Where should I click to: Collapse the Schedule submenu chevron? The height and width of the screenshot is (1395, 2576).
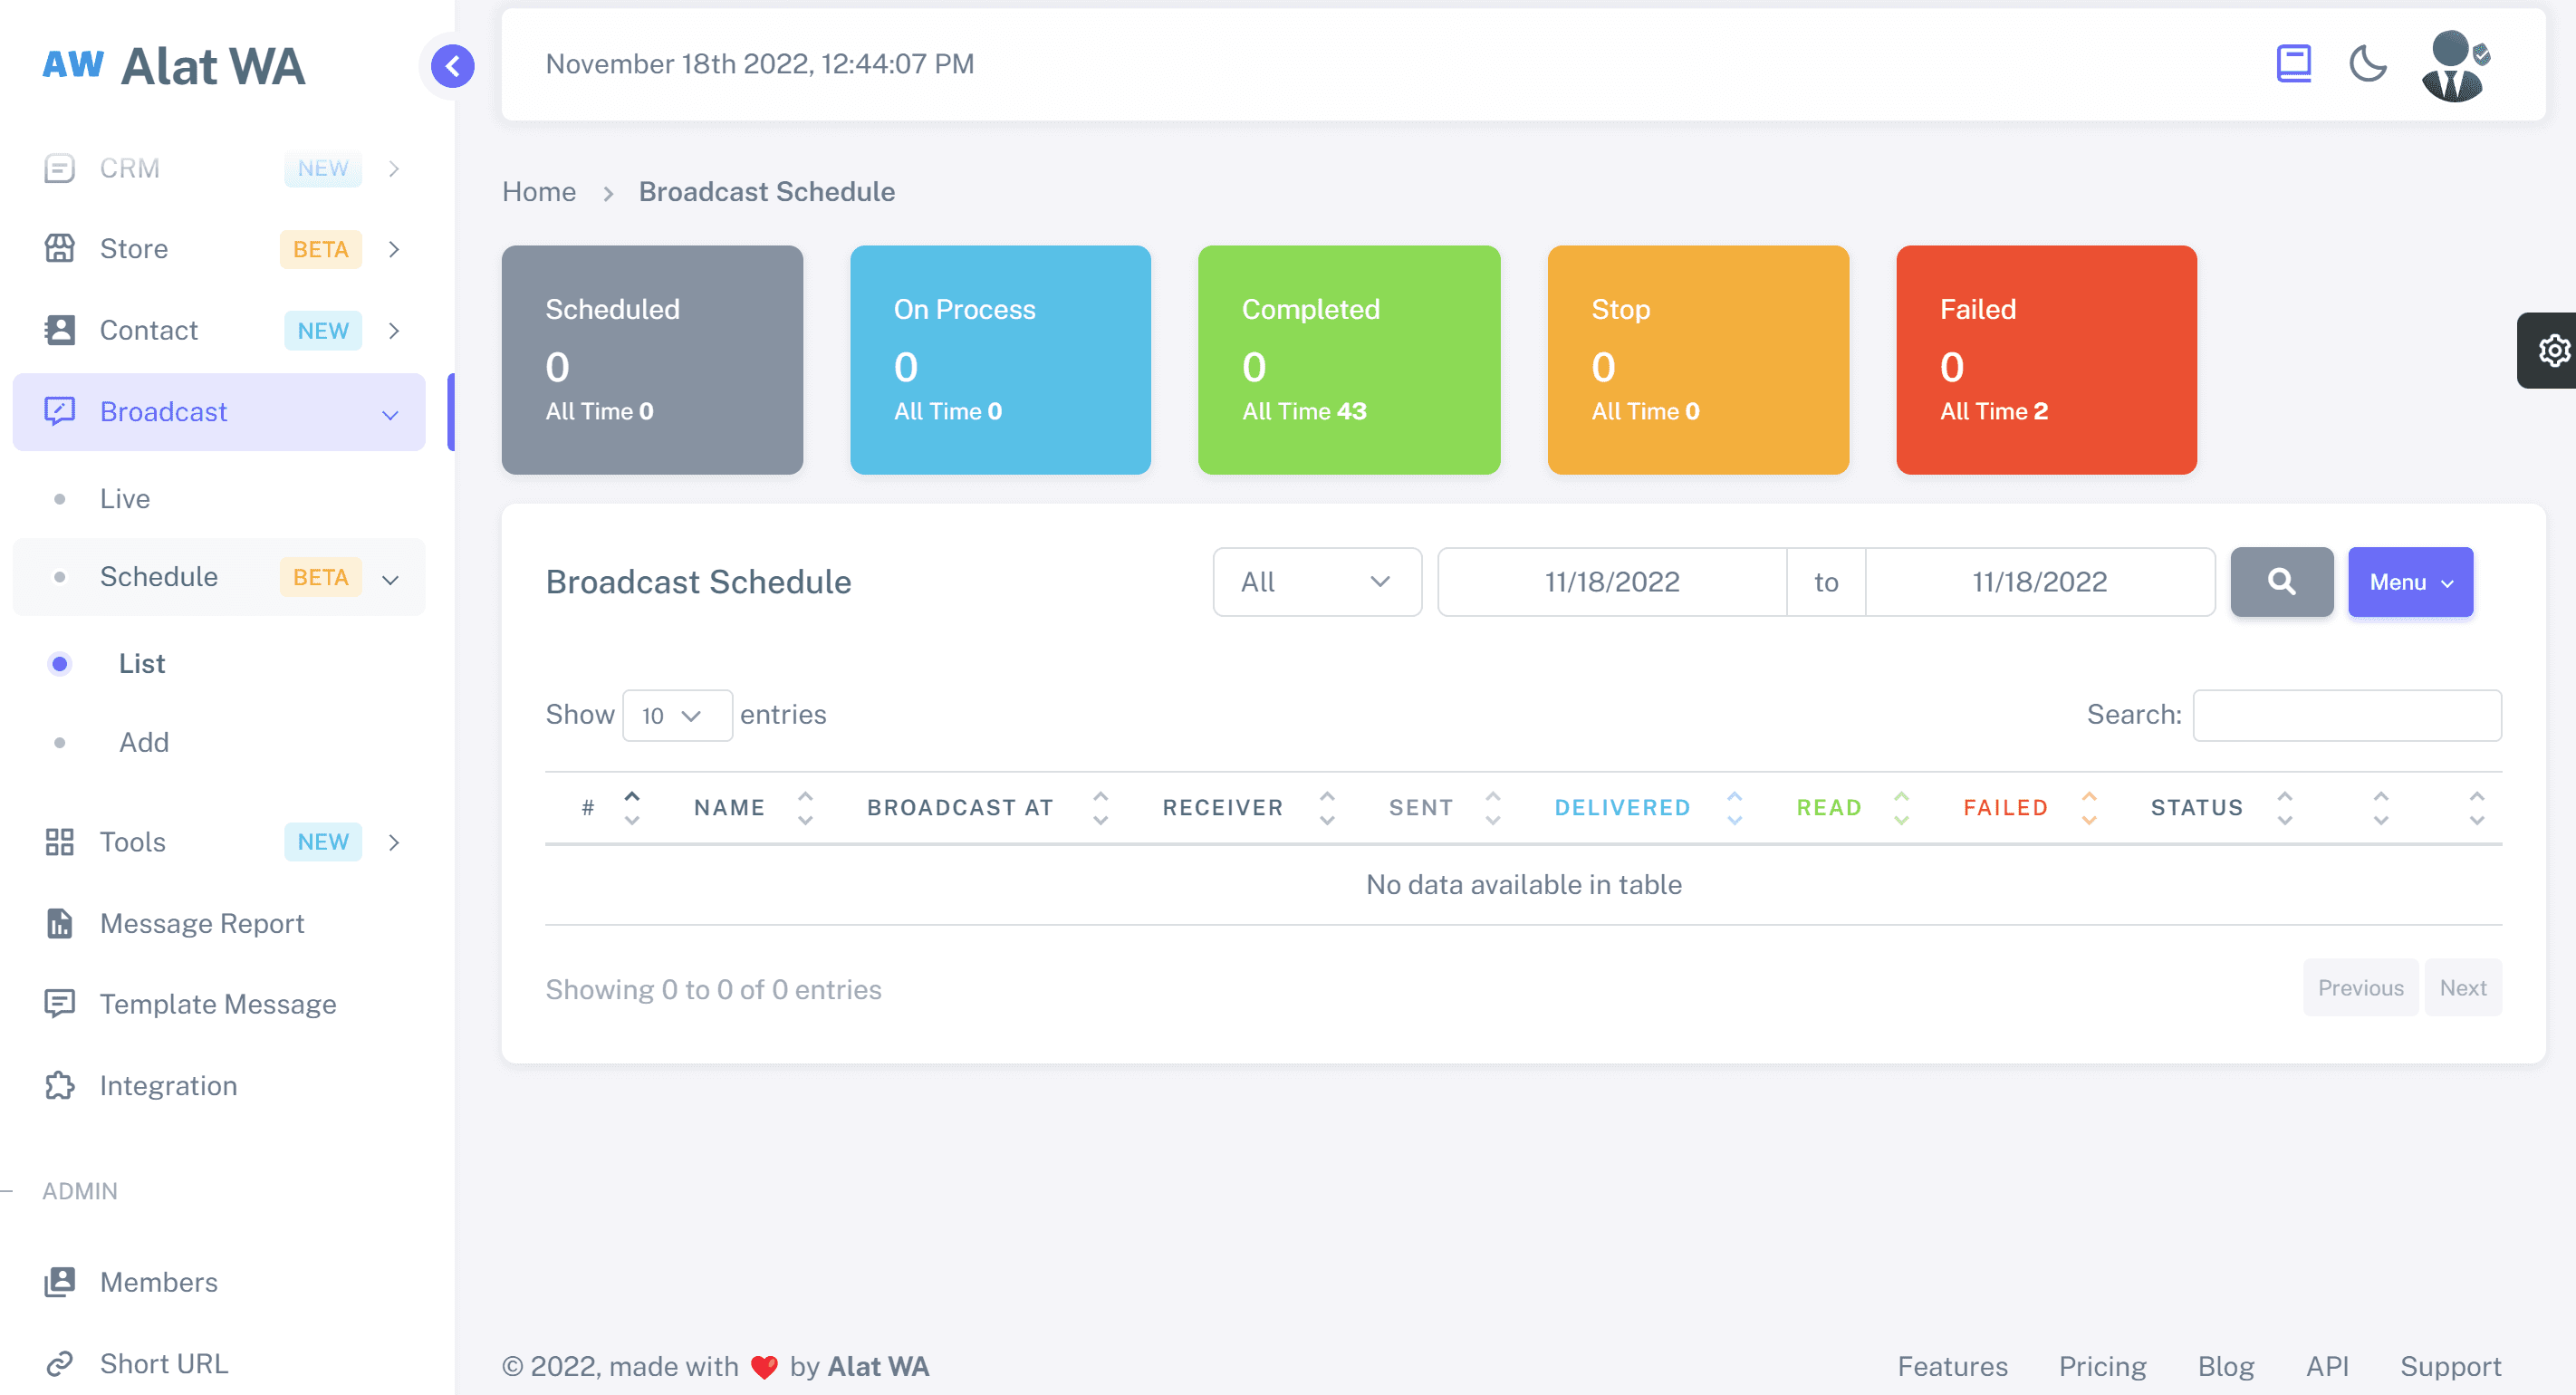[x=390, y=579]
